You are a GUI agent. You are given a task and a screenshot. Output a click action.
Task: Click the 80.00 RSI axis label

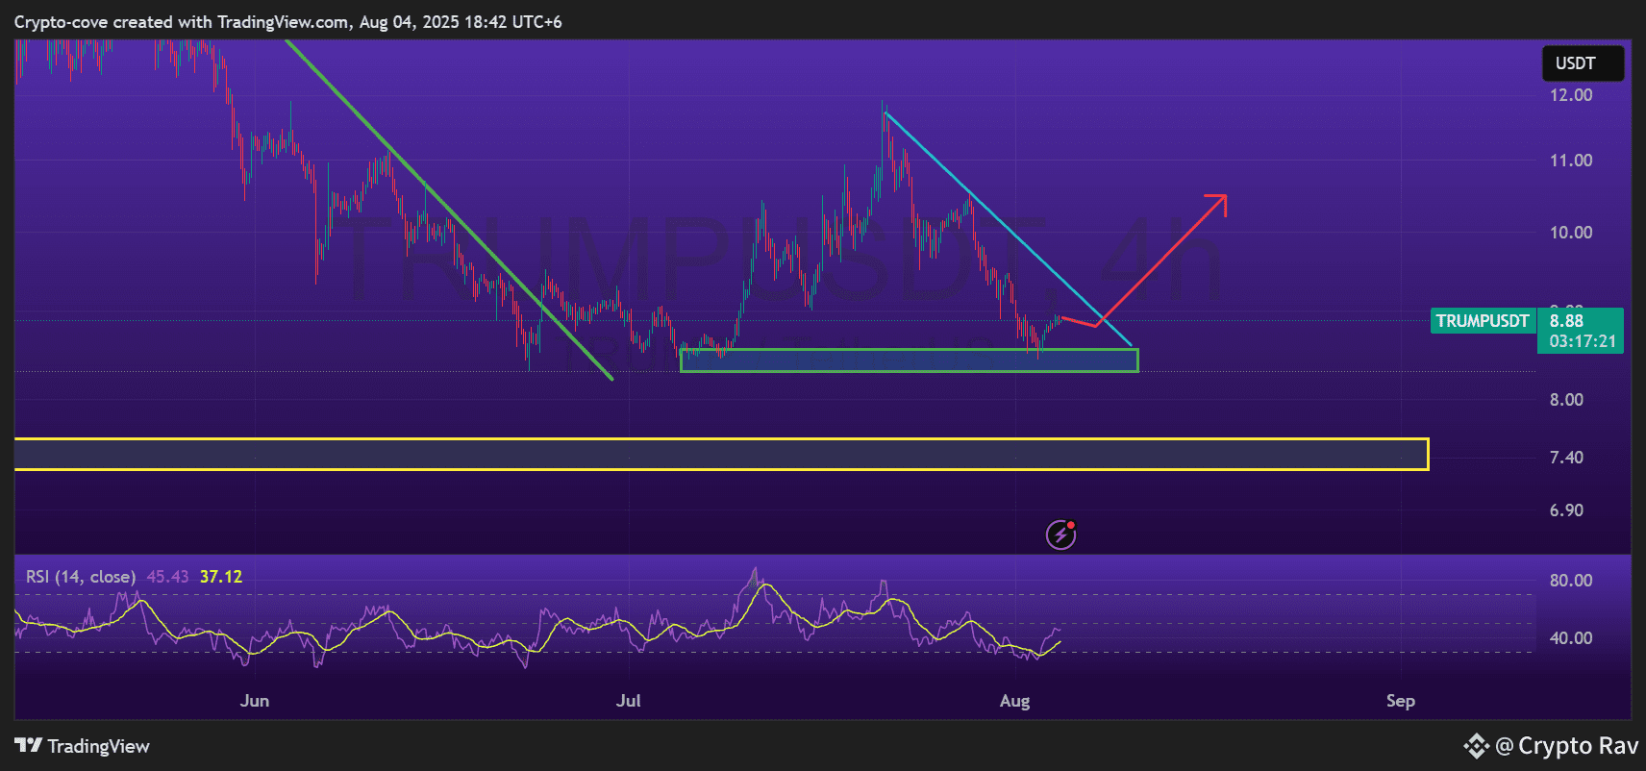point(1571,581)
